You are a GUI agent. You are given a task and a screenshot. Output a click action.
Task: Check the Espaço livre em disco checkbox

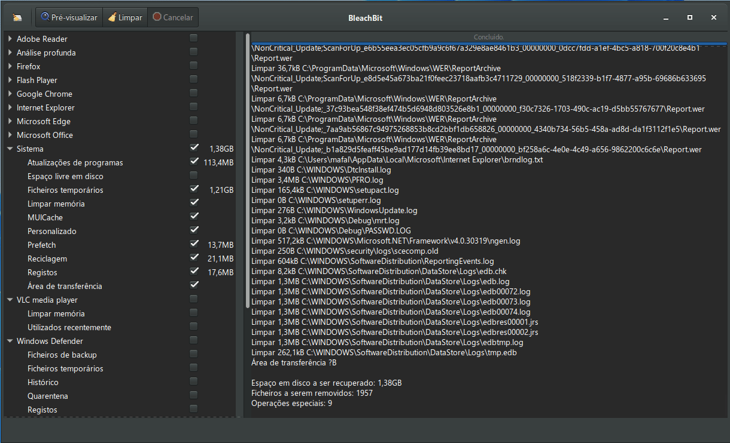point(194,176)
